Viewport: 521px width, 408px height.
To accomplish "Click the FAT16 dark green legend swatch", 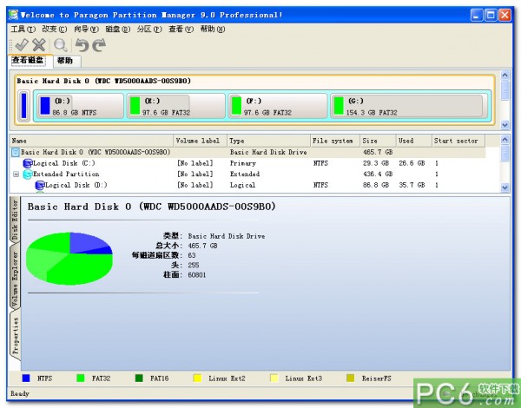I will pos(139,378).
